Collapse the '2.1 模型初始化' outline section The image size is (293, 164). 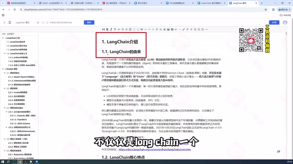click(x=5, y=73)
